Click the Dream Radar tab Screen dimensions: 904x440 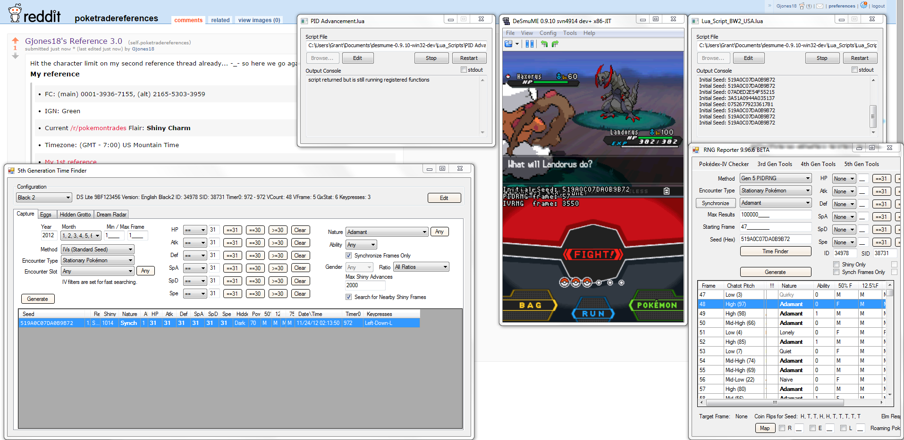coord(111,215)
